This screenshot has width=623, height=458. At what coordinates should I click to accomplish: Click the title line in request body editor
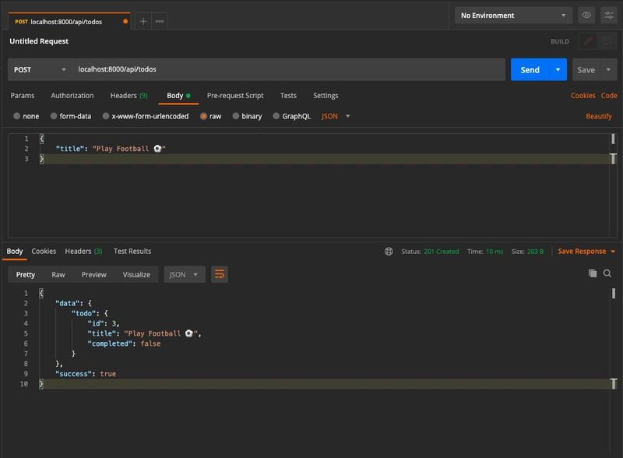pos(111,149)
